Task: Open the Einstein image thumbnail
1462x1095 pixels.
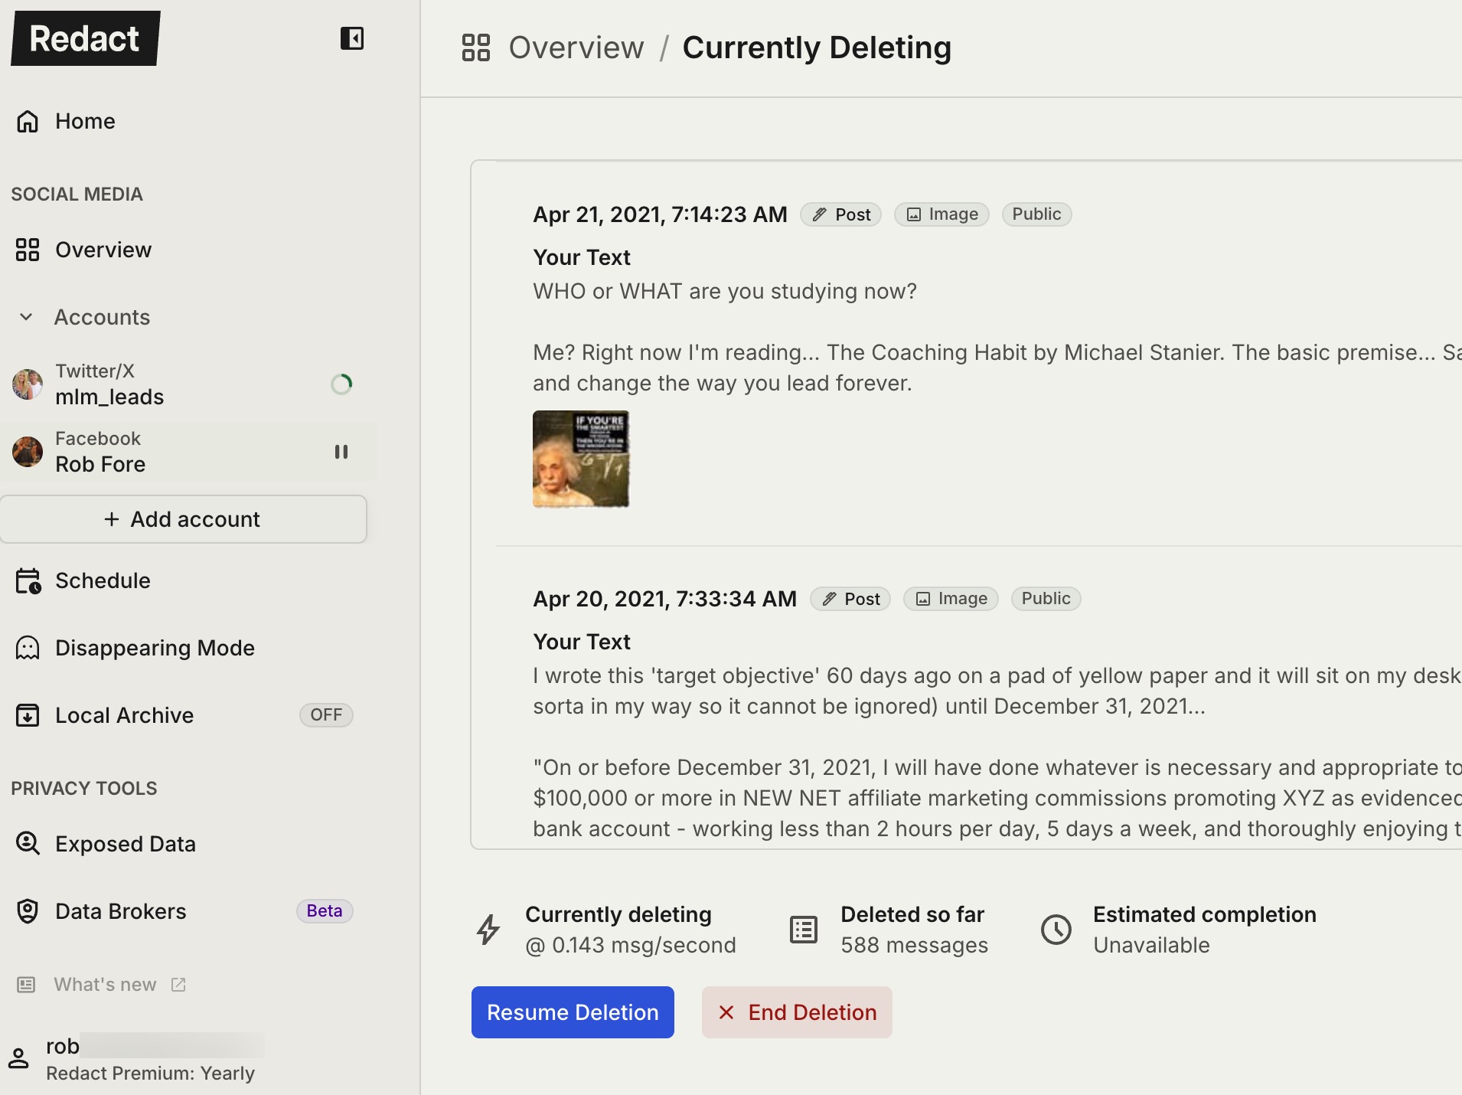Action: (581, 459)
